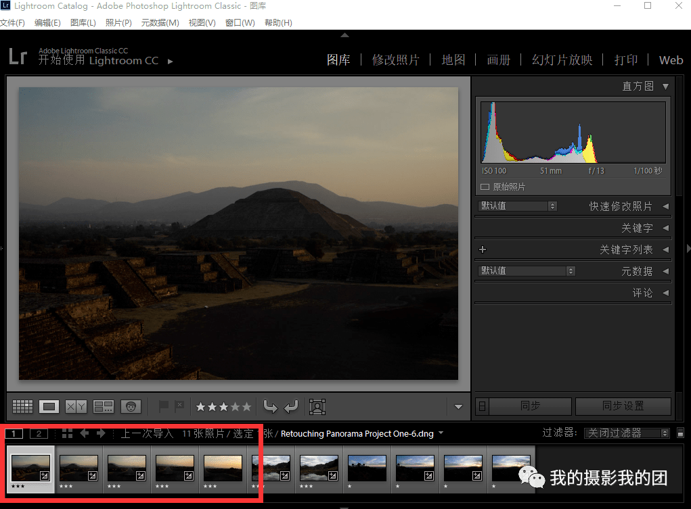Rotate photo counter-clockwise icon
This screenshot has height=509, width=691.
(270, 406)
